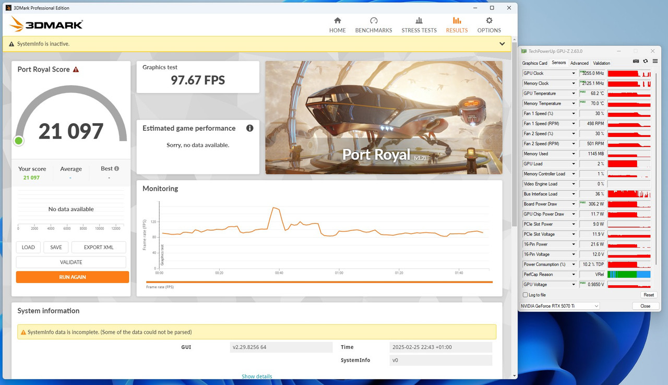
Task: Open the NVIDIA GeForce RTX 5070 Ti selector
Action: click(559, 306)
